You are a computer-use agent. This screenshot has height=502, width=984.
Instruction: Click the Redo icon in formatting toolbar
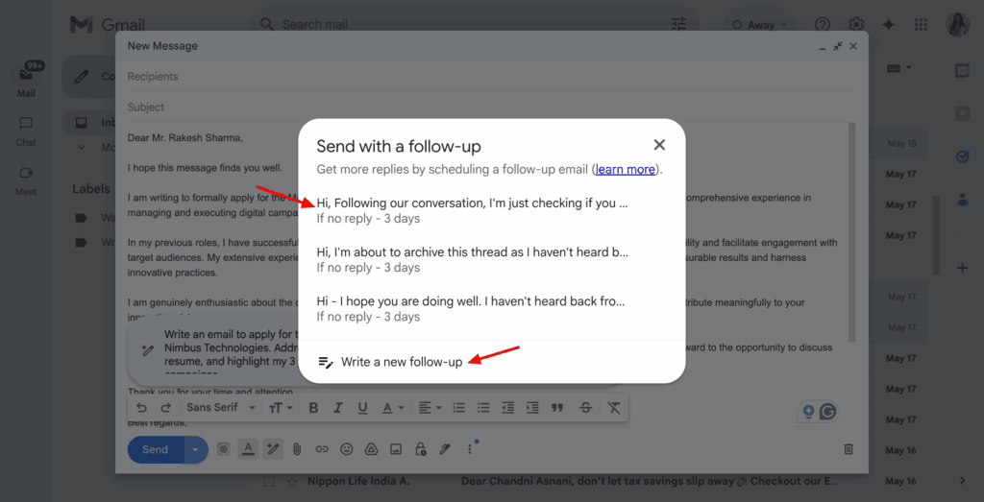[165, 408]
